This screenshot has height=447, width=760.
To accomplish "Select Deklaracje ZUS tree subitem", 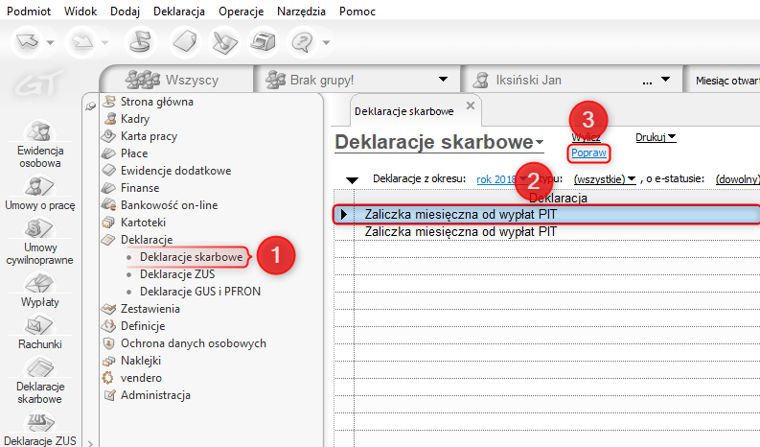I will click(x=177, y=274).
